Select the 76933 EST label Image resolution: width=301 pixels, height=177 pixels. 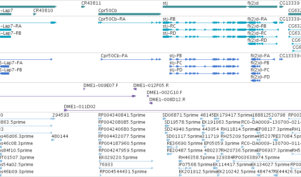(106, 165)
